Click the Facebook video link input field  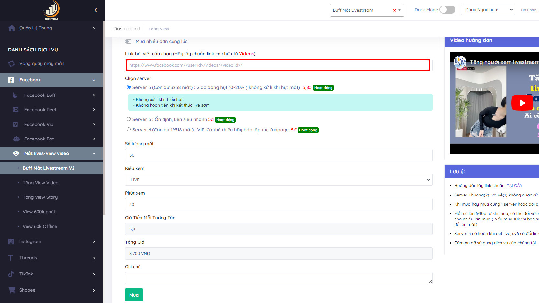tap(278, 65)
